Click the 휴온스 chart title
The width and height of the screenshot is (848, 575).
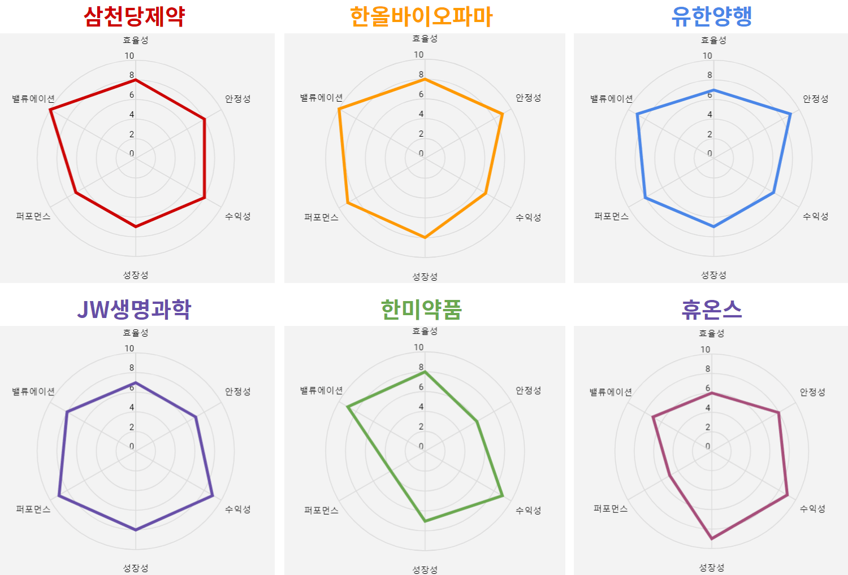pos(711,309)
